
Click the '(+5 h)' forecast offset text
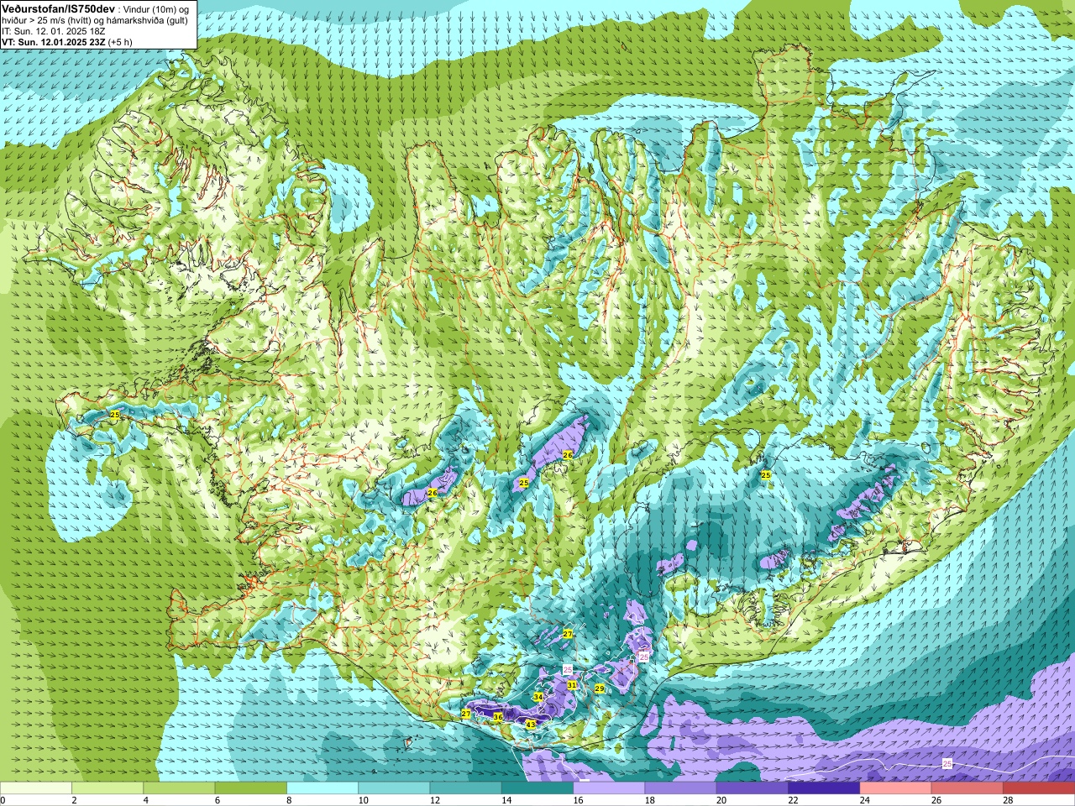coord(119,42)
